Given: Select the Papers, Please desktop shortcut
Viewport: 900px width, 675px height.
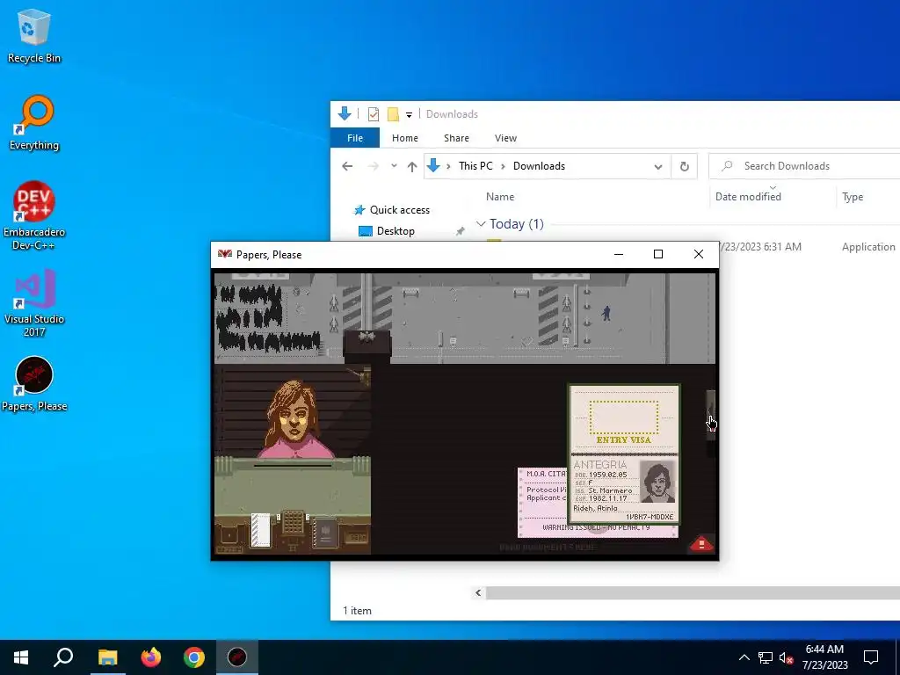Looking at the screenshot, I should coord(34,384).
